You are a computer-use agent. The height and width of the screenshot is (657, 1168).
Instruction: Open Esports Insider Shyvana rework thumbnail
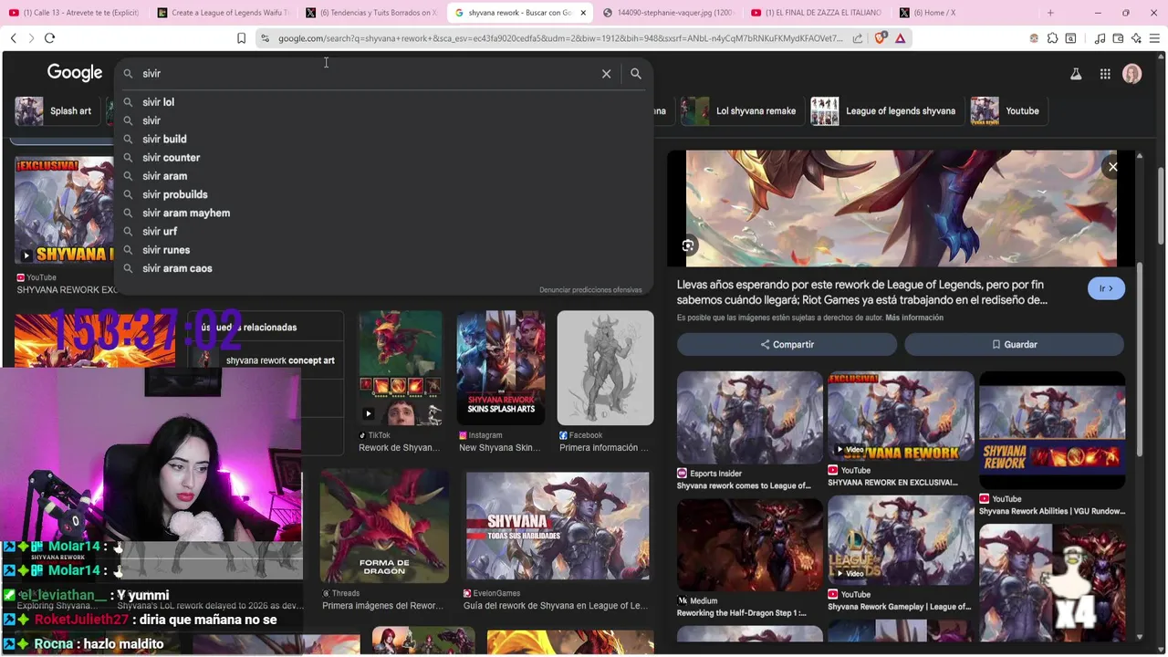click(x=749, y=417)
